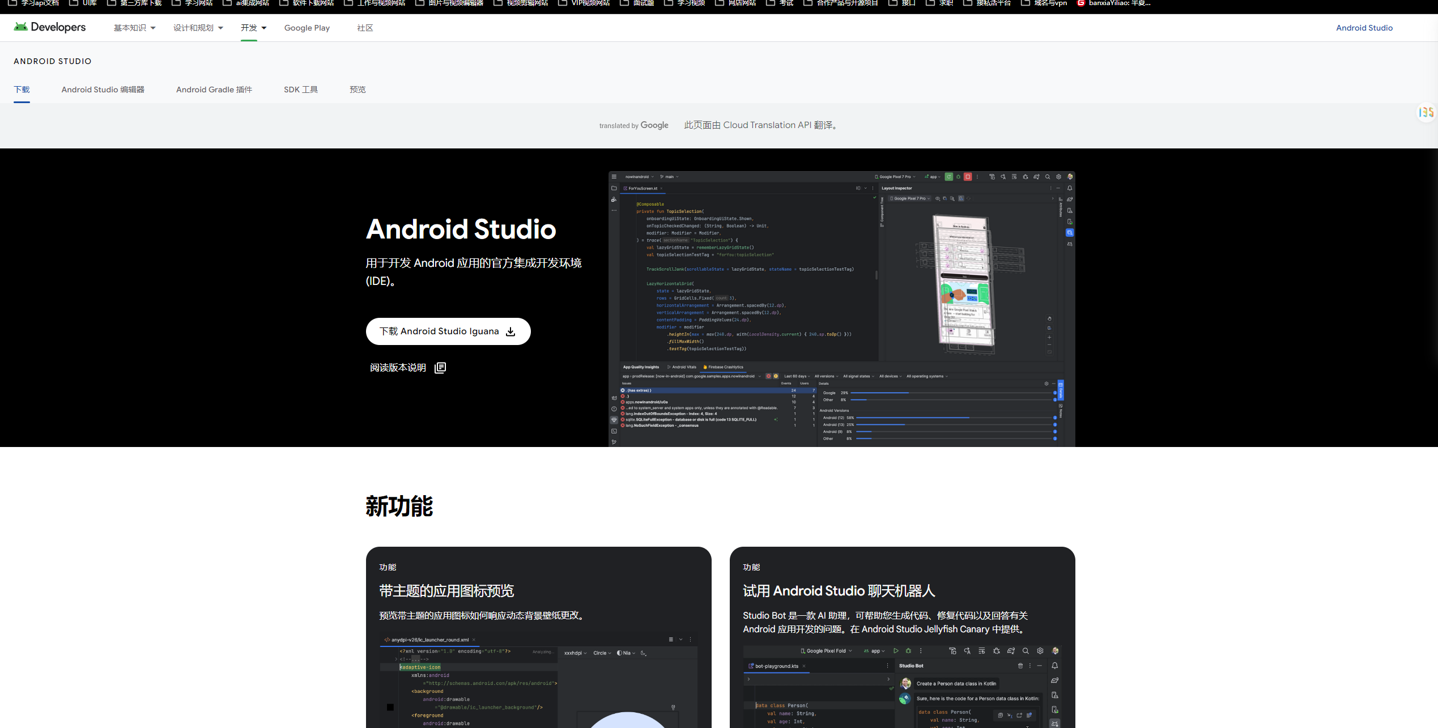
Task: Click the Android Gradle 插件 tab
Action: [214, 89]
